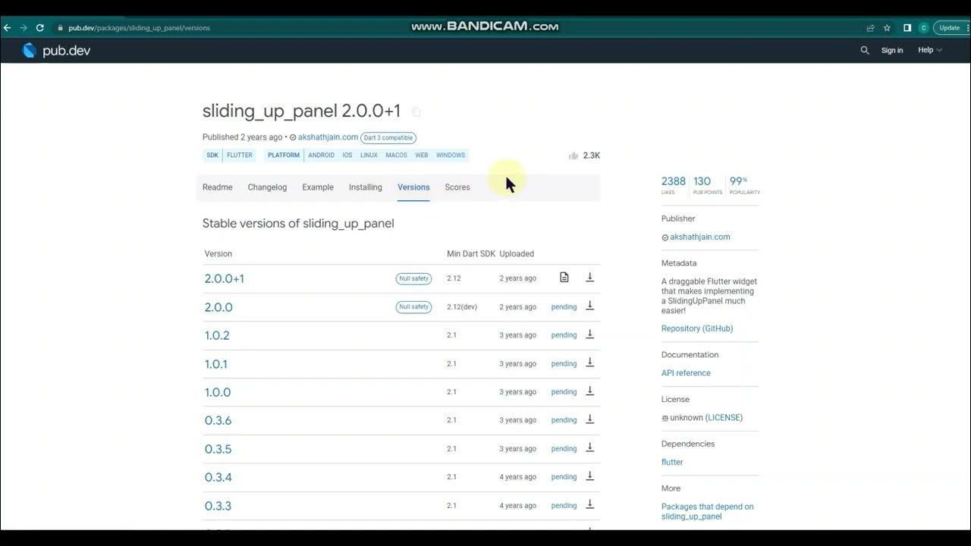Open Packages that depend on sliding_up_panel
Viewport: 971px width, 546px height.
click(x=707, y=511)
